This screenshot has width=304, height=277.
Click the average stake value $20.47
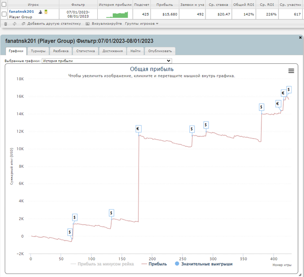click(224, 14)
